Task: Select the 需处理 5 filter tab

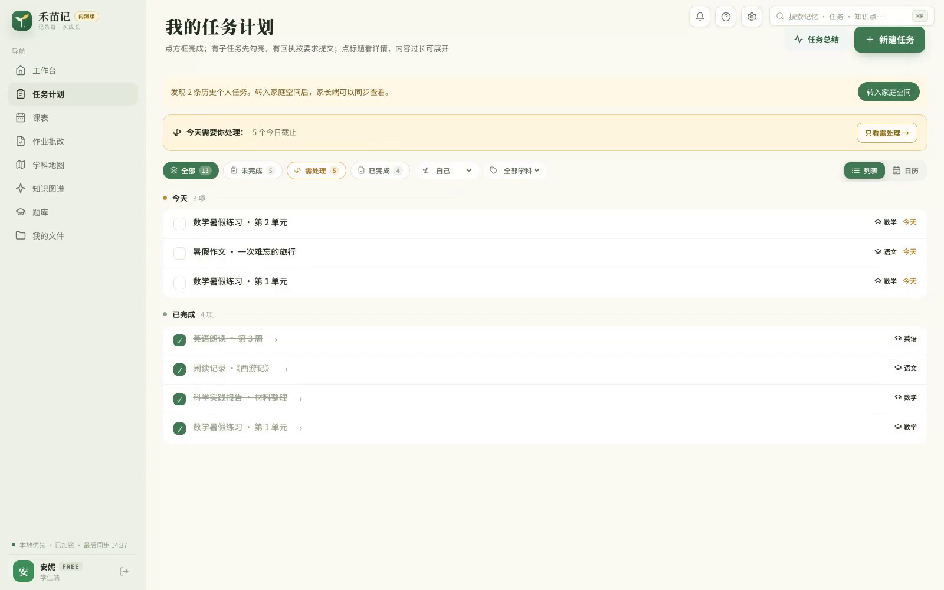Action: click(x=316, y=171)
